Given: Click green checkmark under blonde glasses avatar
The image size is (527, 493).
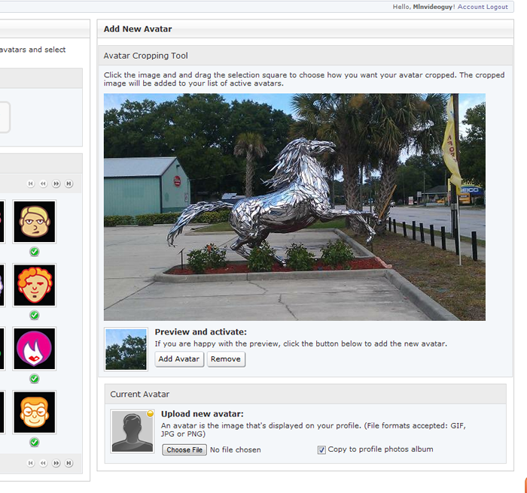Looking at the screenshot, I should (x=35, y=252).
